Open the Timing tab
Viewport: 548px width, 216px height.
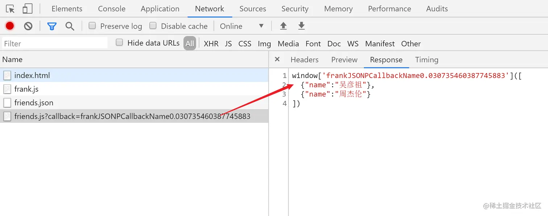[427, 60]
